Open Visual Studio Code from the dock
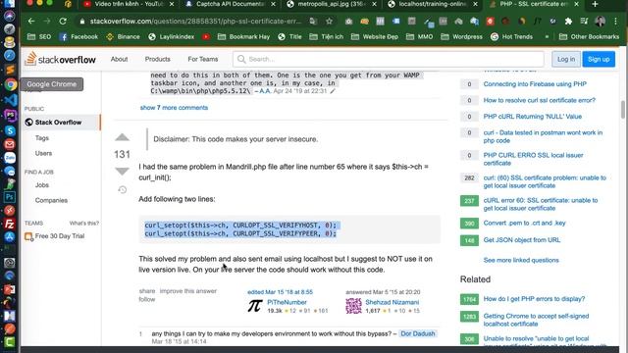Image resolution: width=628 pixels, height=353 pixels. coord(10,100)
